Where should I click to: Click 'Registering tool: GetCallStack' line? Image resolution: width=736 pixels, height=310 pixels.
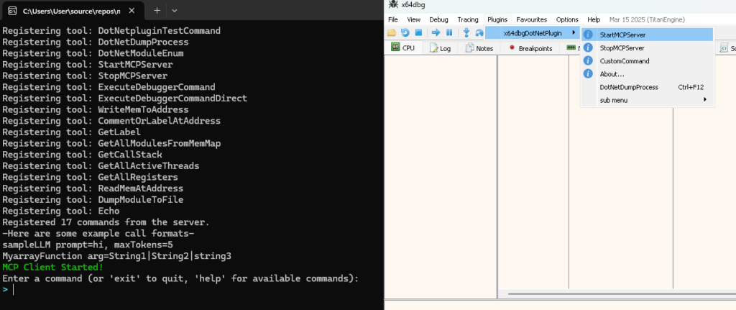point(82,155)
